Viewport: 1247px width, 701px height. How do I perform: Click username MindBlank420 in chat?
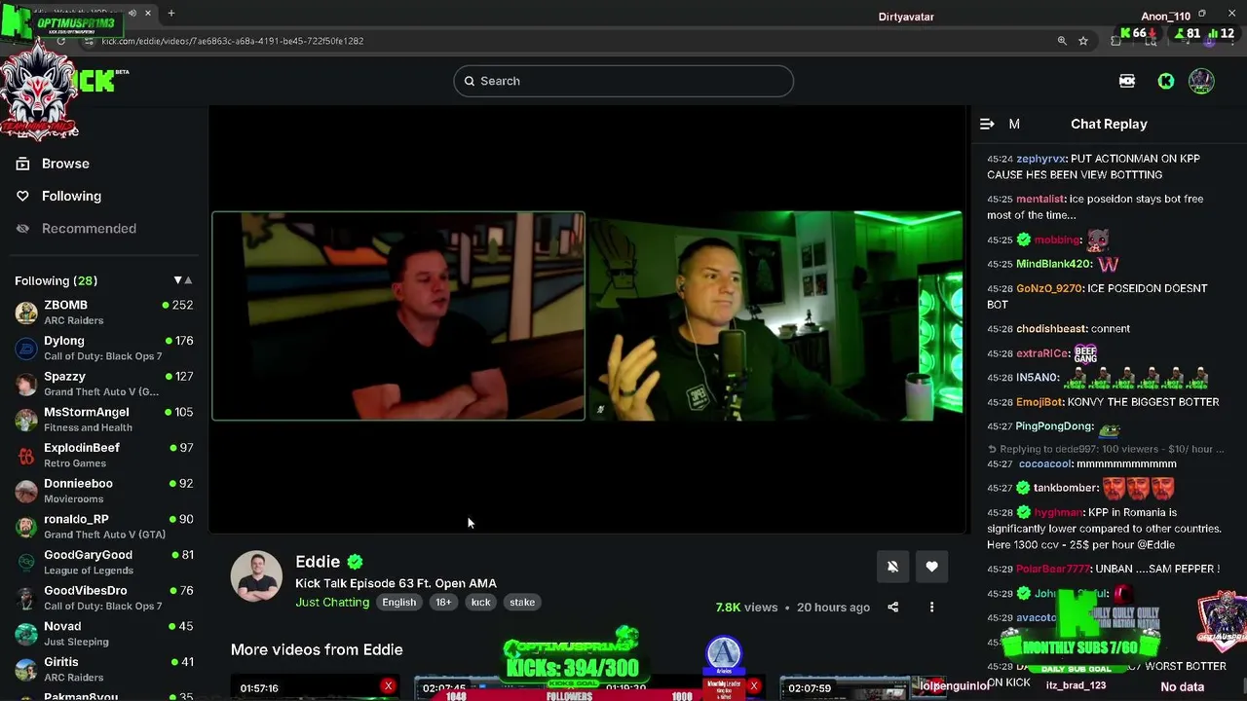(x=1054, y=264)
